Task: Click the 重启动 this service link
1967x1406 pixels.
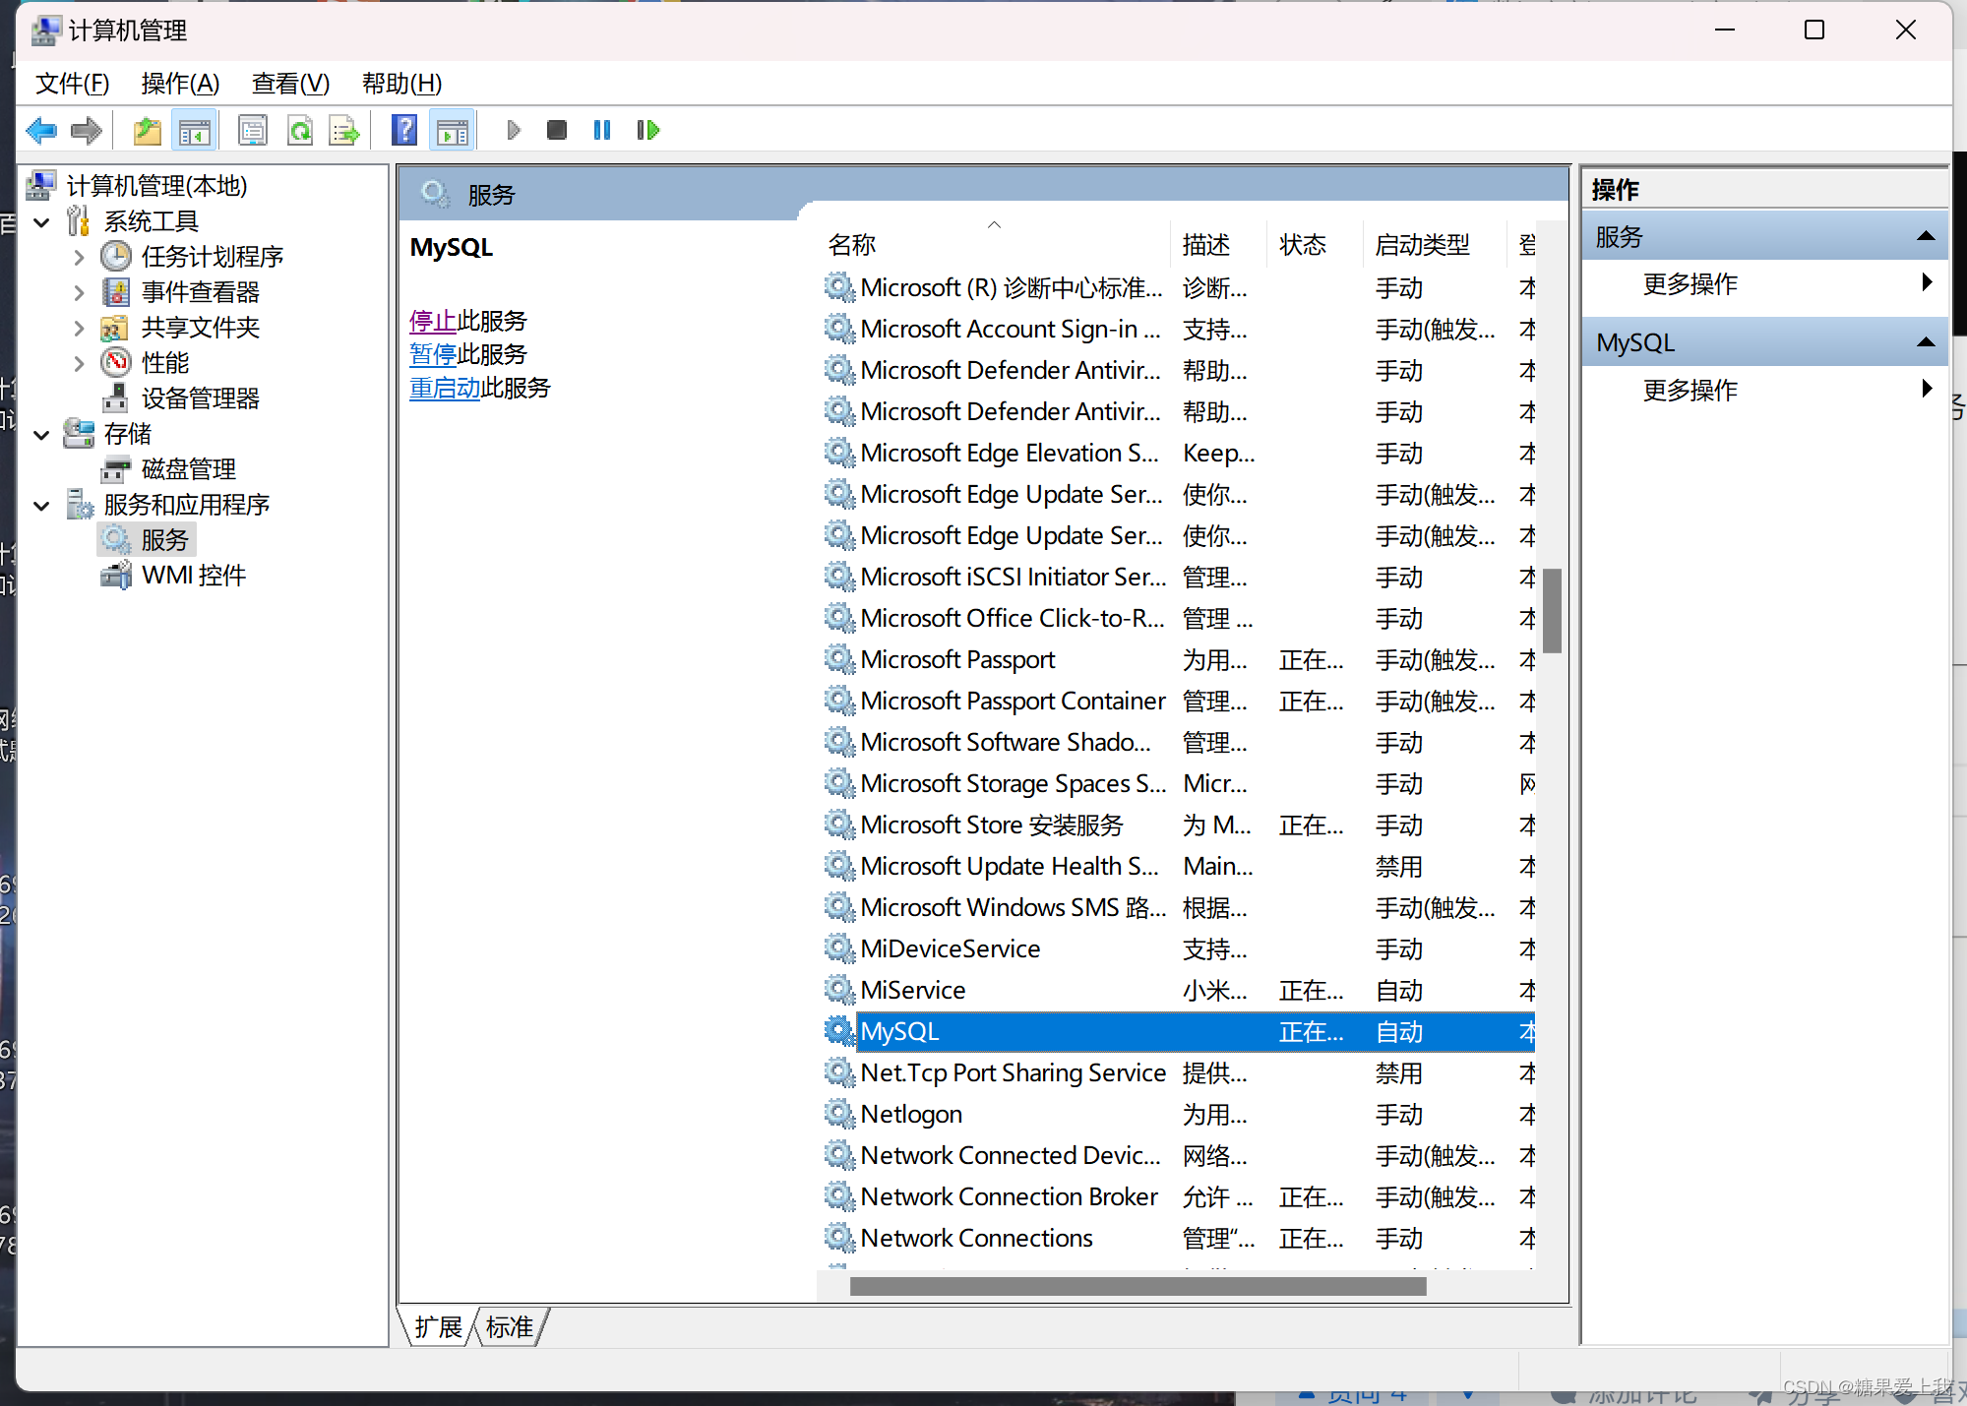Action: (x=445, y=388)
